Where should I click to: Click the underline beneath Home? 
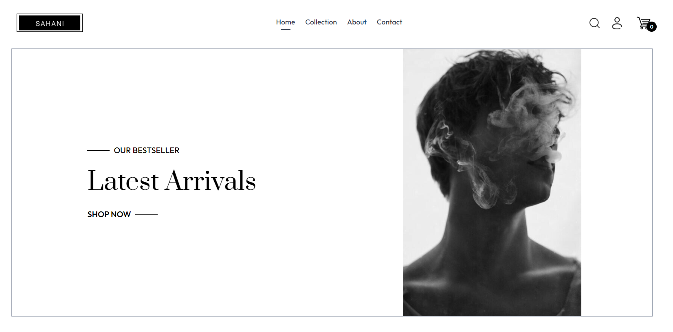tap(286, 29)
